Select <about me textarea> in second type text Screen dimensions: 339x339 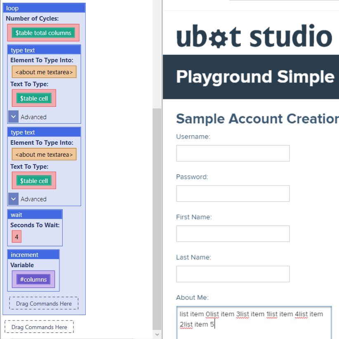44,154
